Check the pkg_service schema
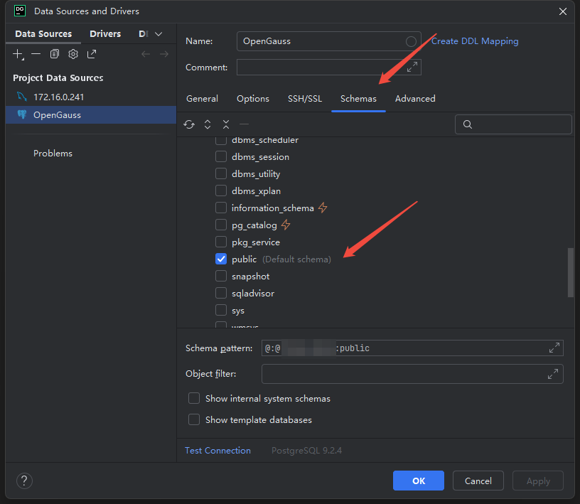 pos(221,242)
